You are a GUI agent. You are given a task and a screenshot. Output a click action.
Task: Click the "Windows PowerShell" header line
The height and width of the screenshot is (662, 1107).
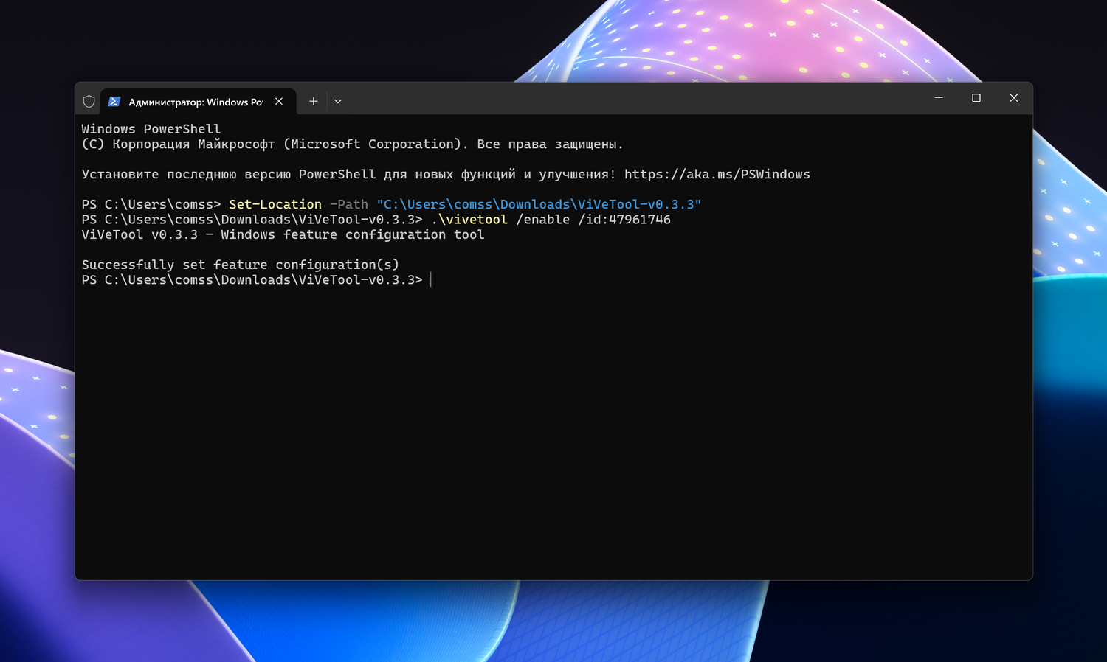(x=151, y=129)
